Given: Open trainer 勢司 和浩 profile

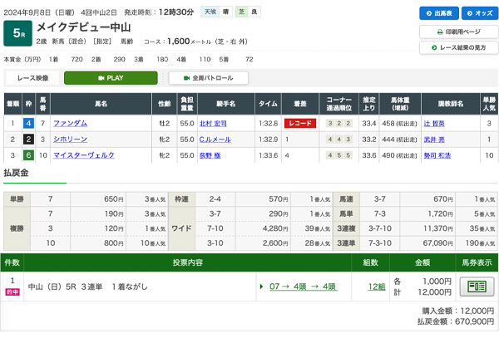Looking at the screenshot, I should 438,154.
